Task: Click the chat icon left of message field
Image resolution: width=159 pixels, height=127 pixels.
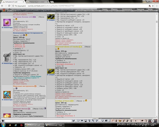Action: pyautogui.click(x=3, y=121)
